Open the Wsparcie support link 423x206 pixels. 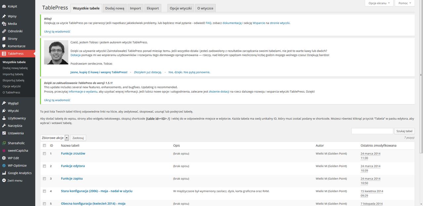[x=259, y=23]
